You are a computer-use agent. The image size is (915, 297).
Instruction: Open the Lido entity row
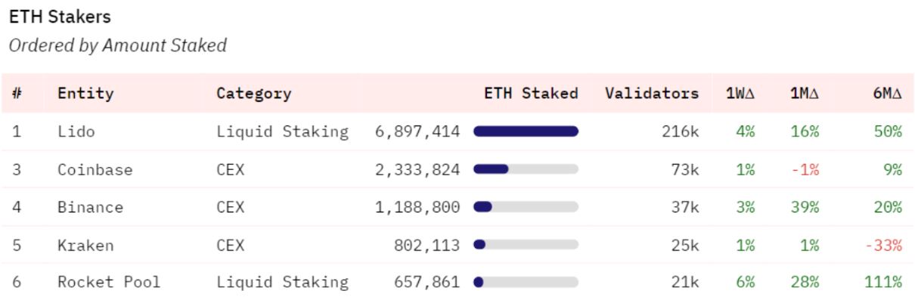tap(457, 131)
